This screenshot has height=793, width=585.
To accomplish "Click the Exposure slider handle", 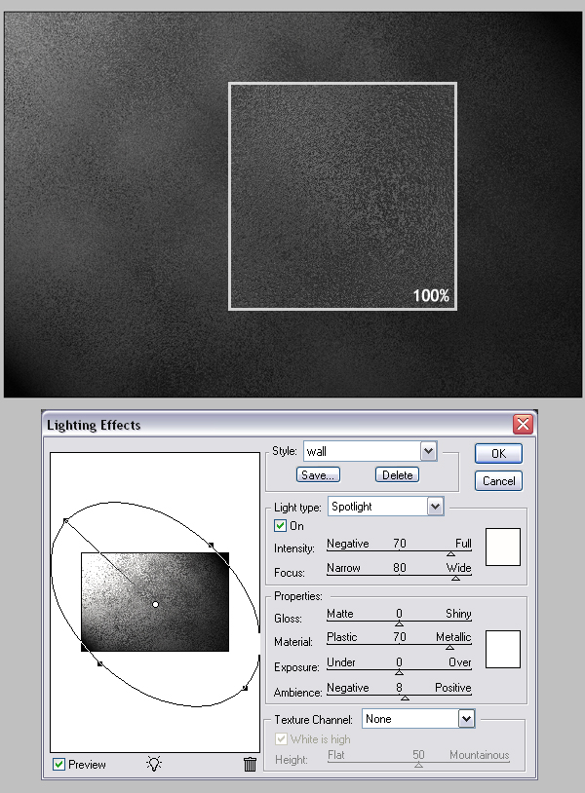I will click(399, 672).
